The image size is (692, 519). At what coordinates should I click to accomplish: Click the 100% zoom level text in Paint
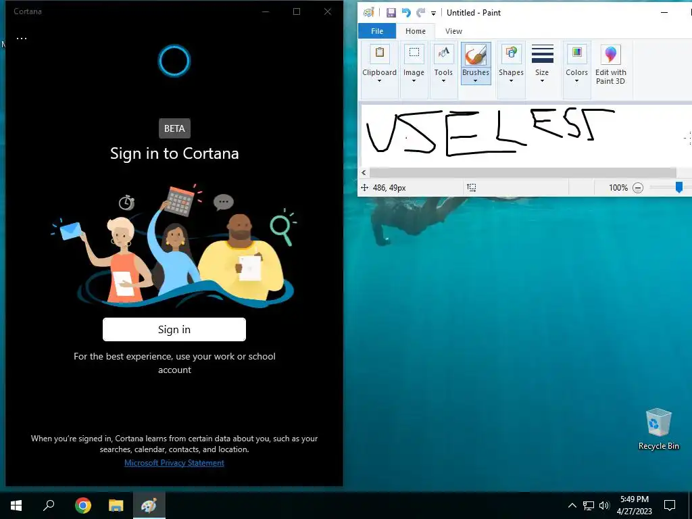[x=618, y=188]
